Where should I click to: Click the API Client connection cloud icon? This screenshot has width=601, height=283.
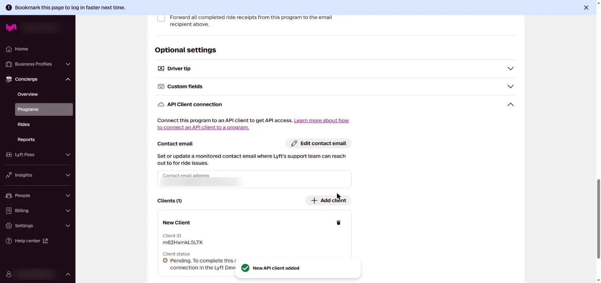click(161, 105)
